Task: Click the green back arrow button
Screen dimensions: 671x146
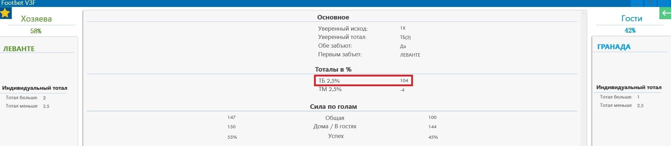Action: click(x=665, y=13)
